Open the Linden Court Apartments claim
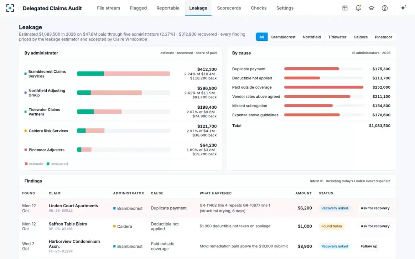The height and width of the screenshot is (259, 415). pyautogui.click(x=73, y=206)
